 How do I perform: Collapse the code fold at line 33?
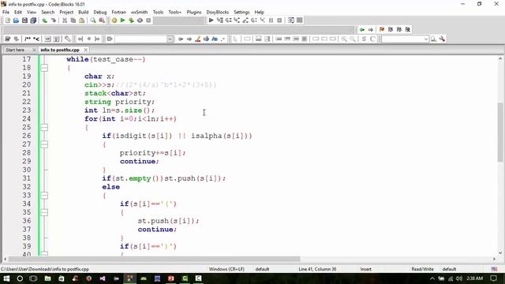coord(44,195)
